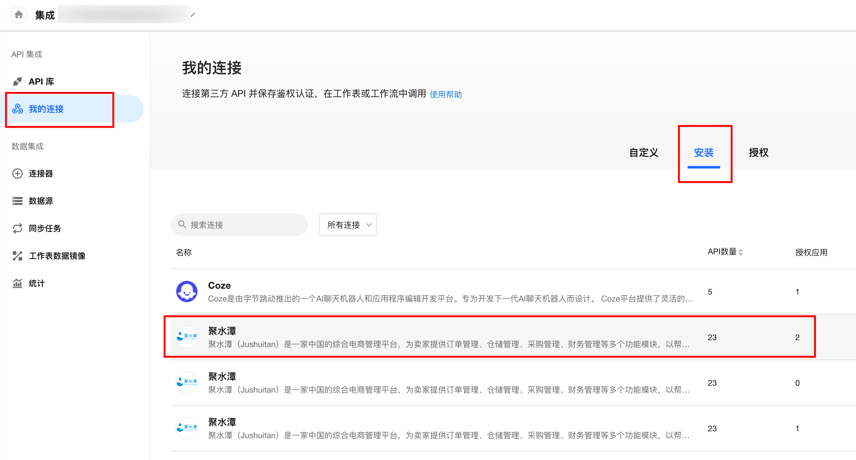
Task: Click the 我的连接 page heading
Action: [x=212, y=68]
